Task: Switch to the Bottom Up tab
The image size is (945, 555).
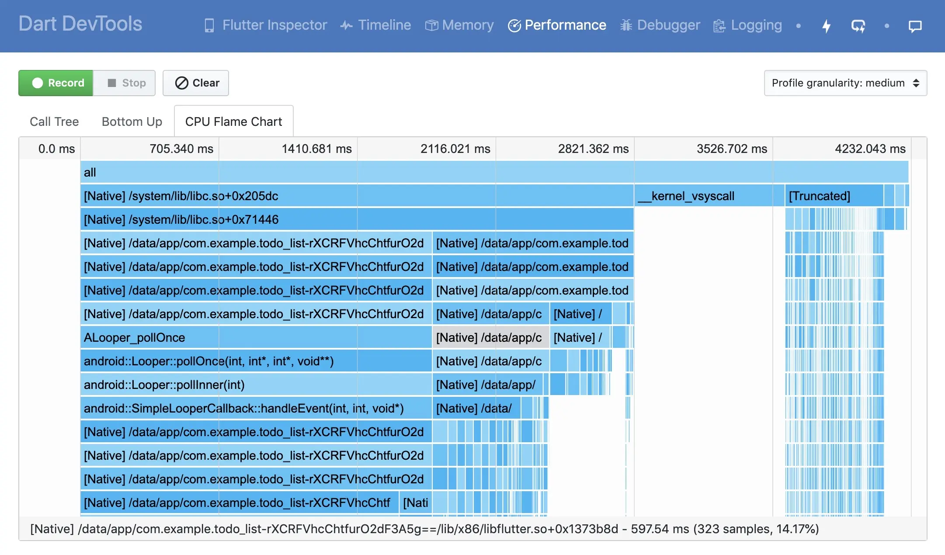Action: 132,121
